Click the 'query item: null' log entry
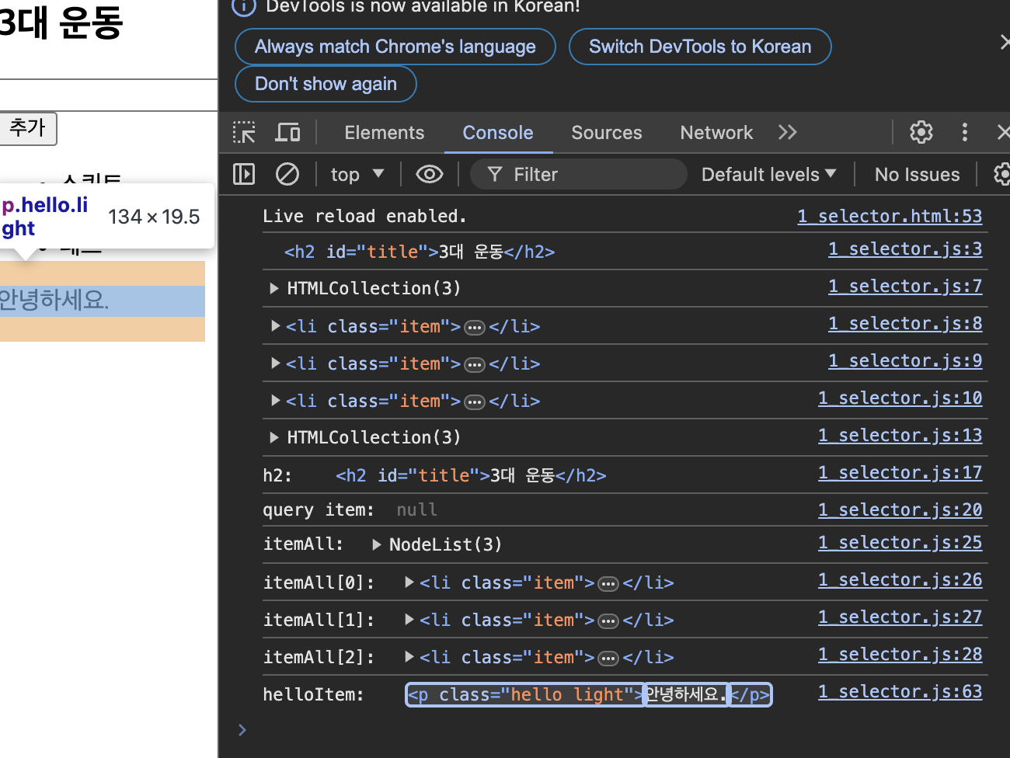This screenshot has height=758, width=1010. [350, 509]
